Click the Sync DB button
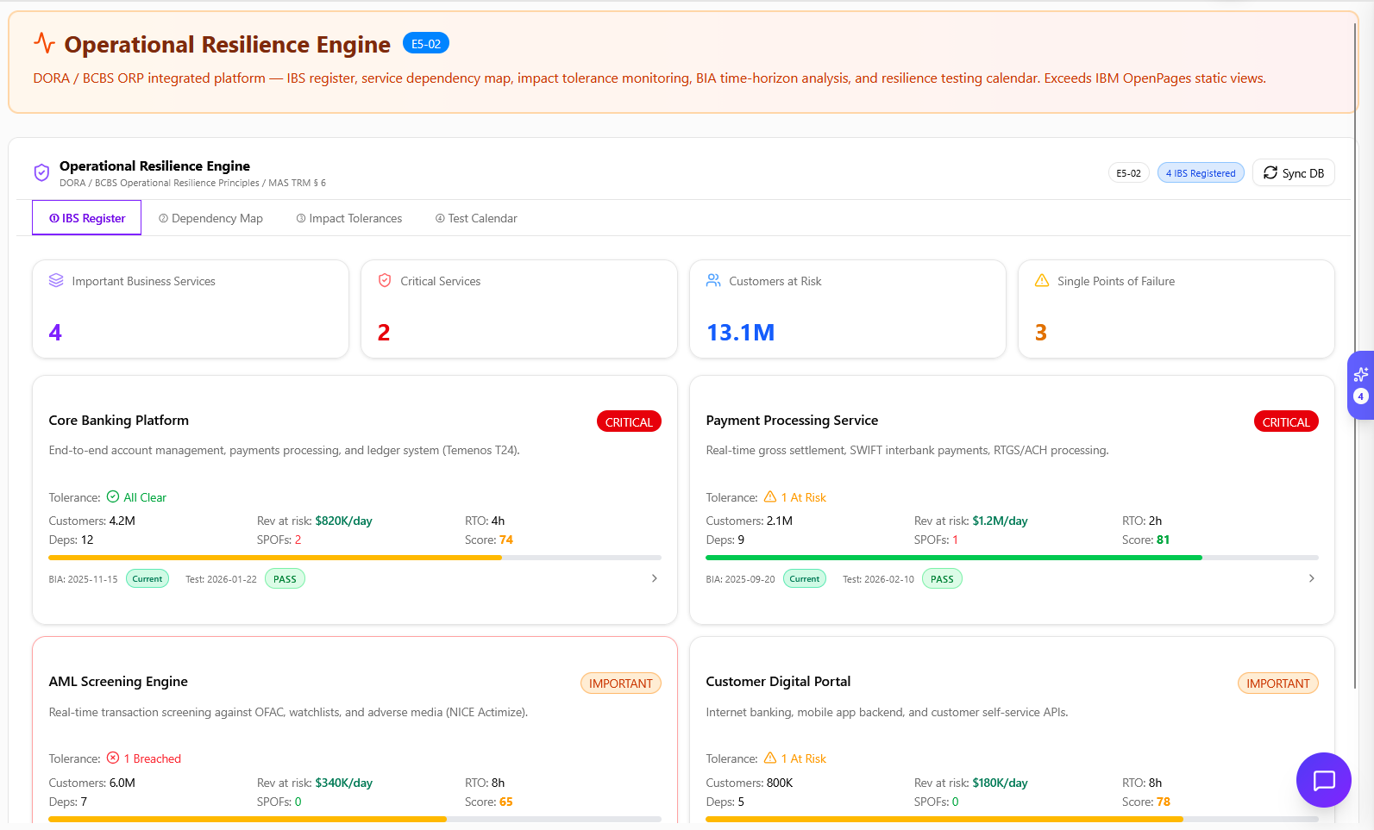This screenshot has width=1374, height=830. tap(1293, 173)
